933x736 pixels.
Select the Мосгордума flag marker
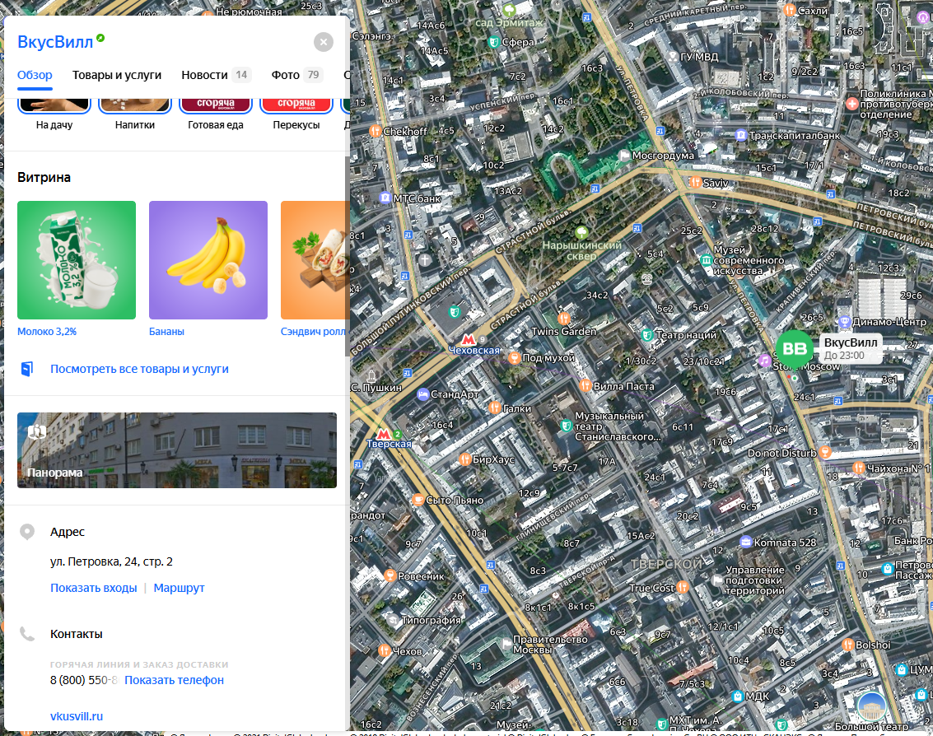pyautogui.click(x=623, y=156)
